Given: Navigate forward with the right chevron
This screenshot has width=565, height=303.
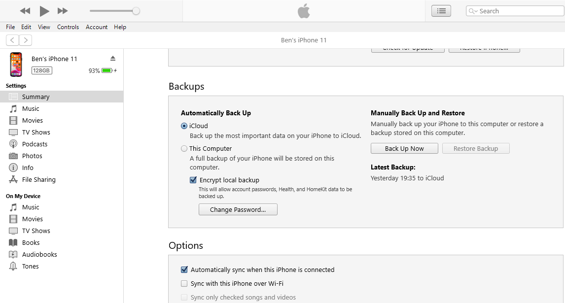Looking at the screenshot, I should click(26, 40).
